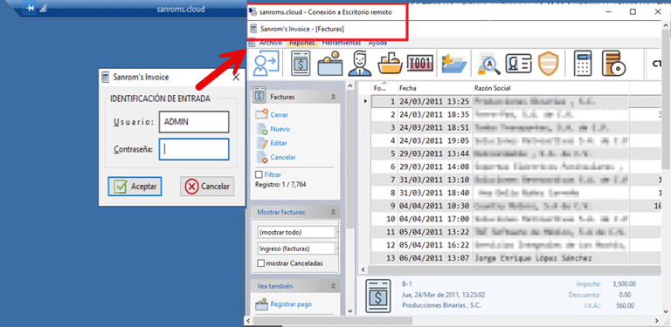Select row 9 dated 04/04/2011 10:30

pos(516,206)
